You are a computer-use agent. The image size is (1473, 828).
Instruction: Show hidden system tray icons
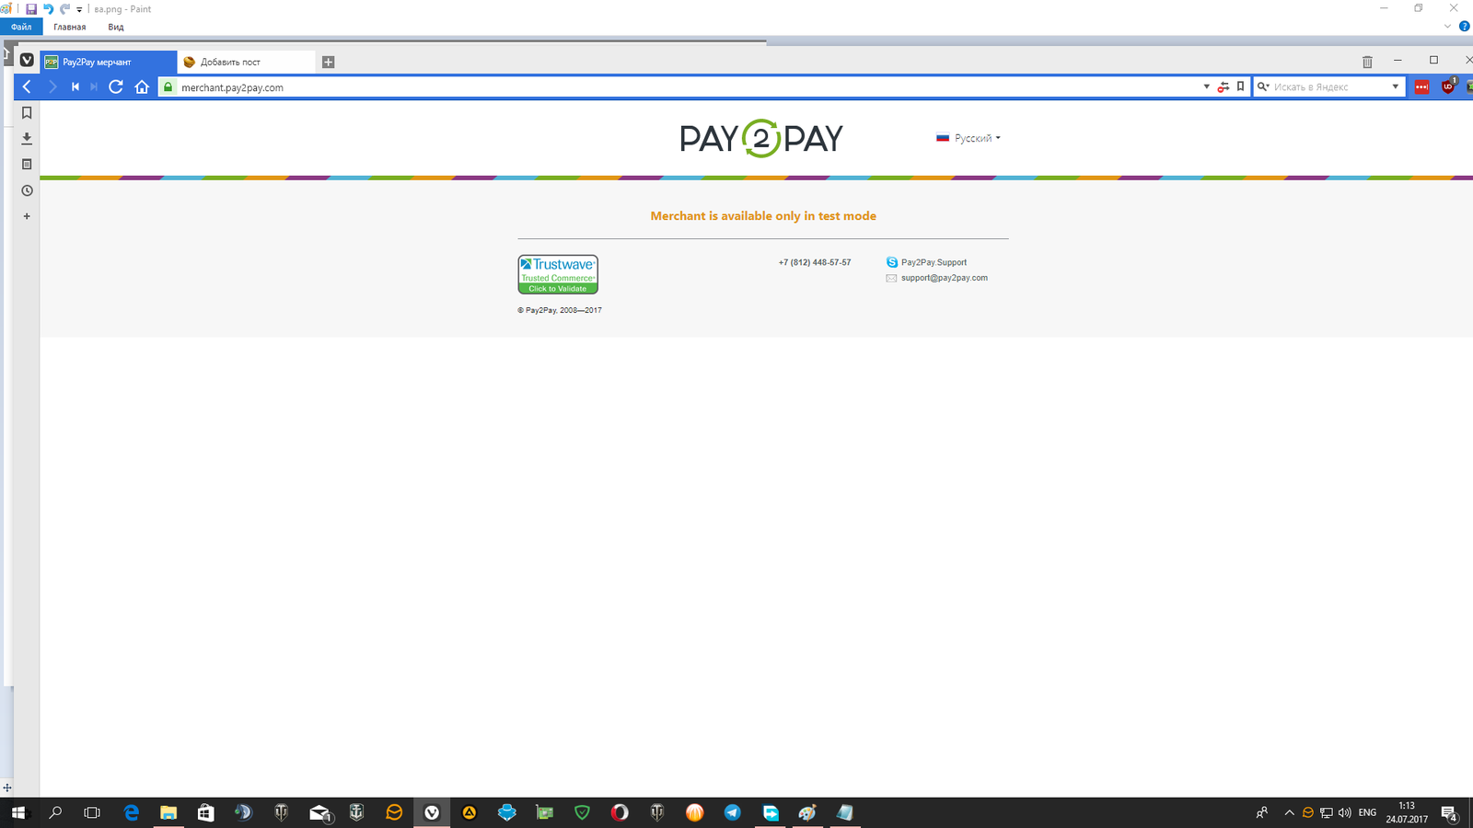(1289, 812)
